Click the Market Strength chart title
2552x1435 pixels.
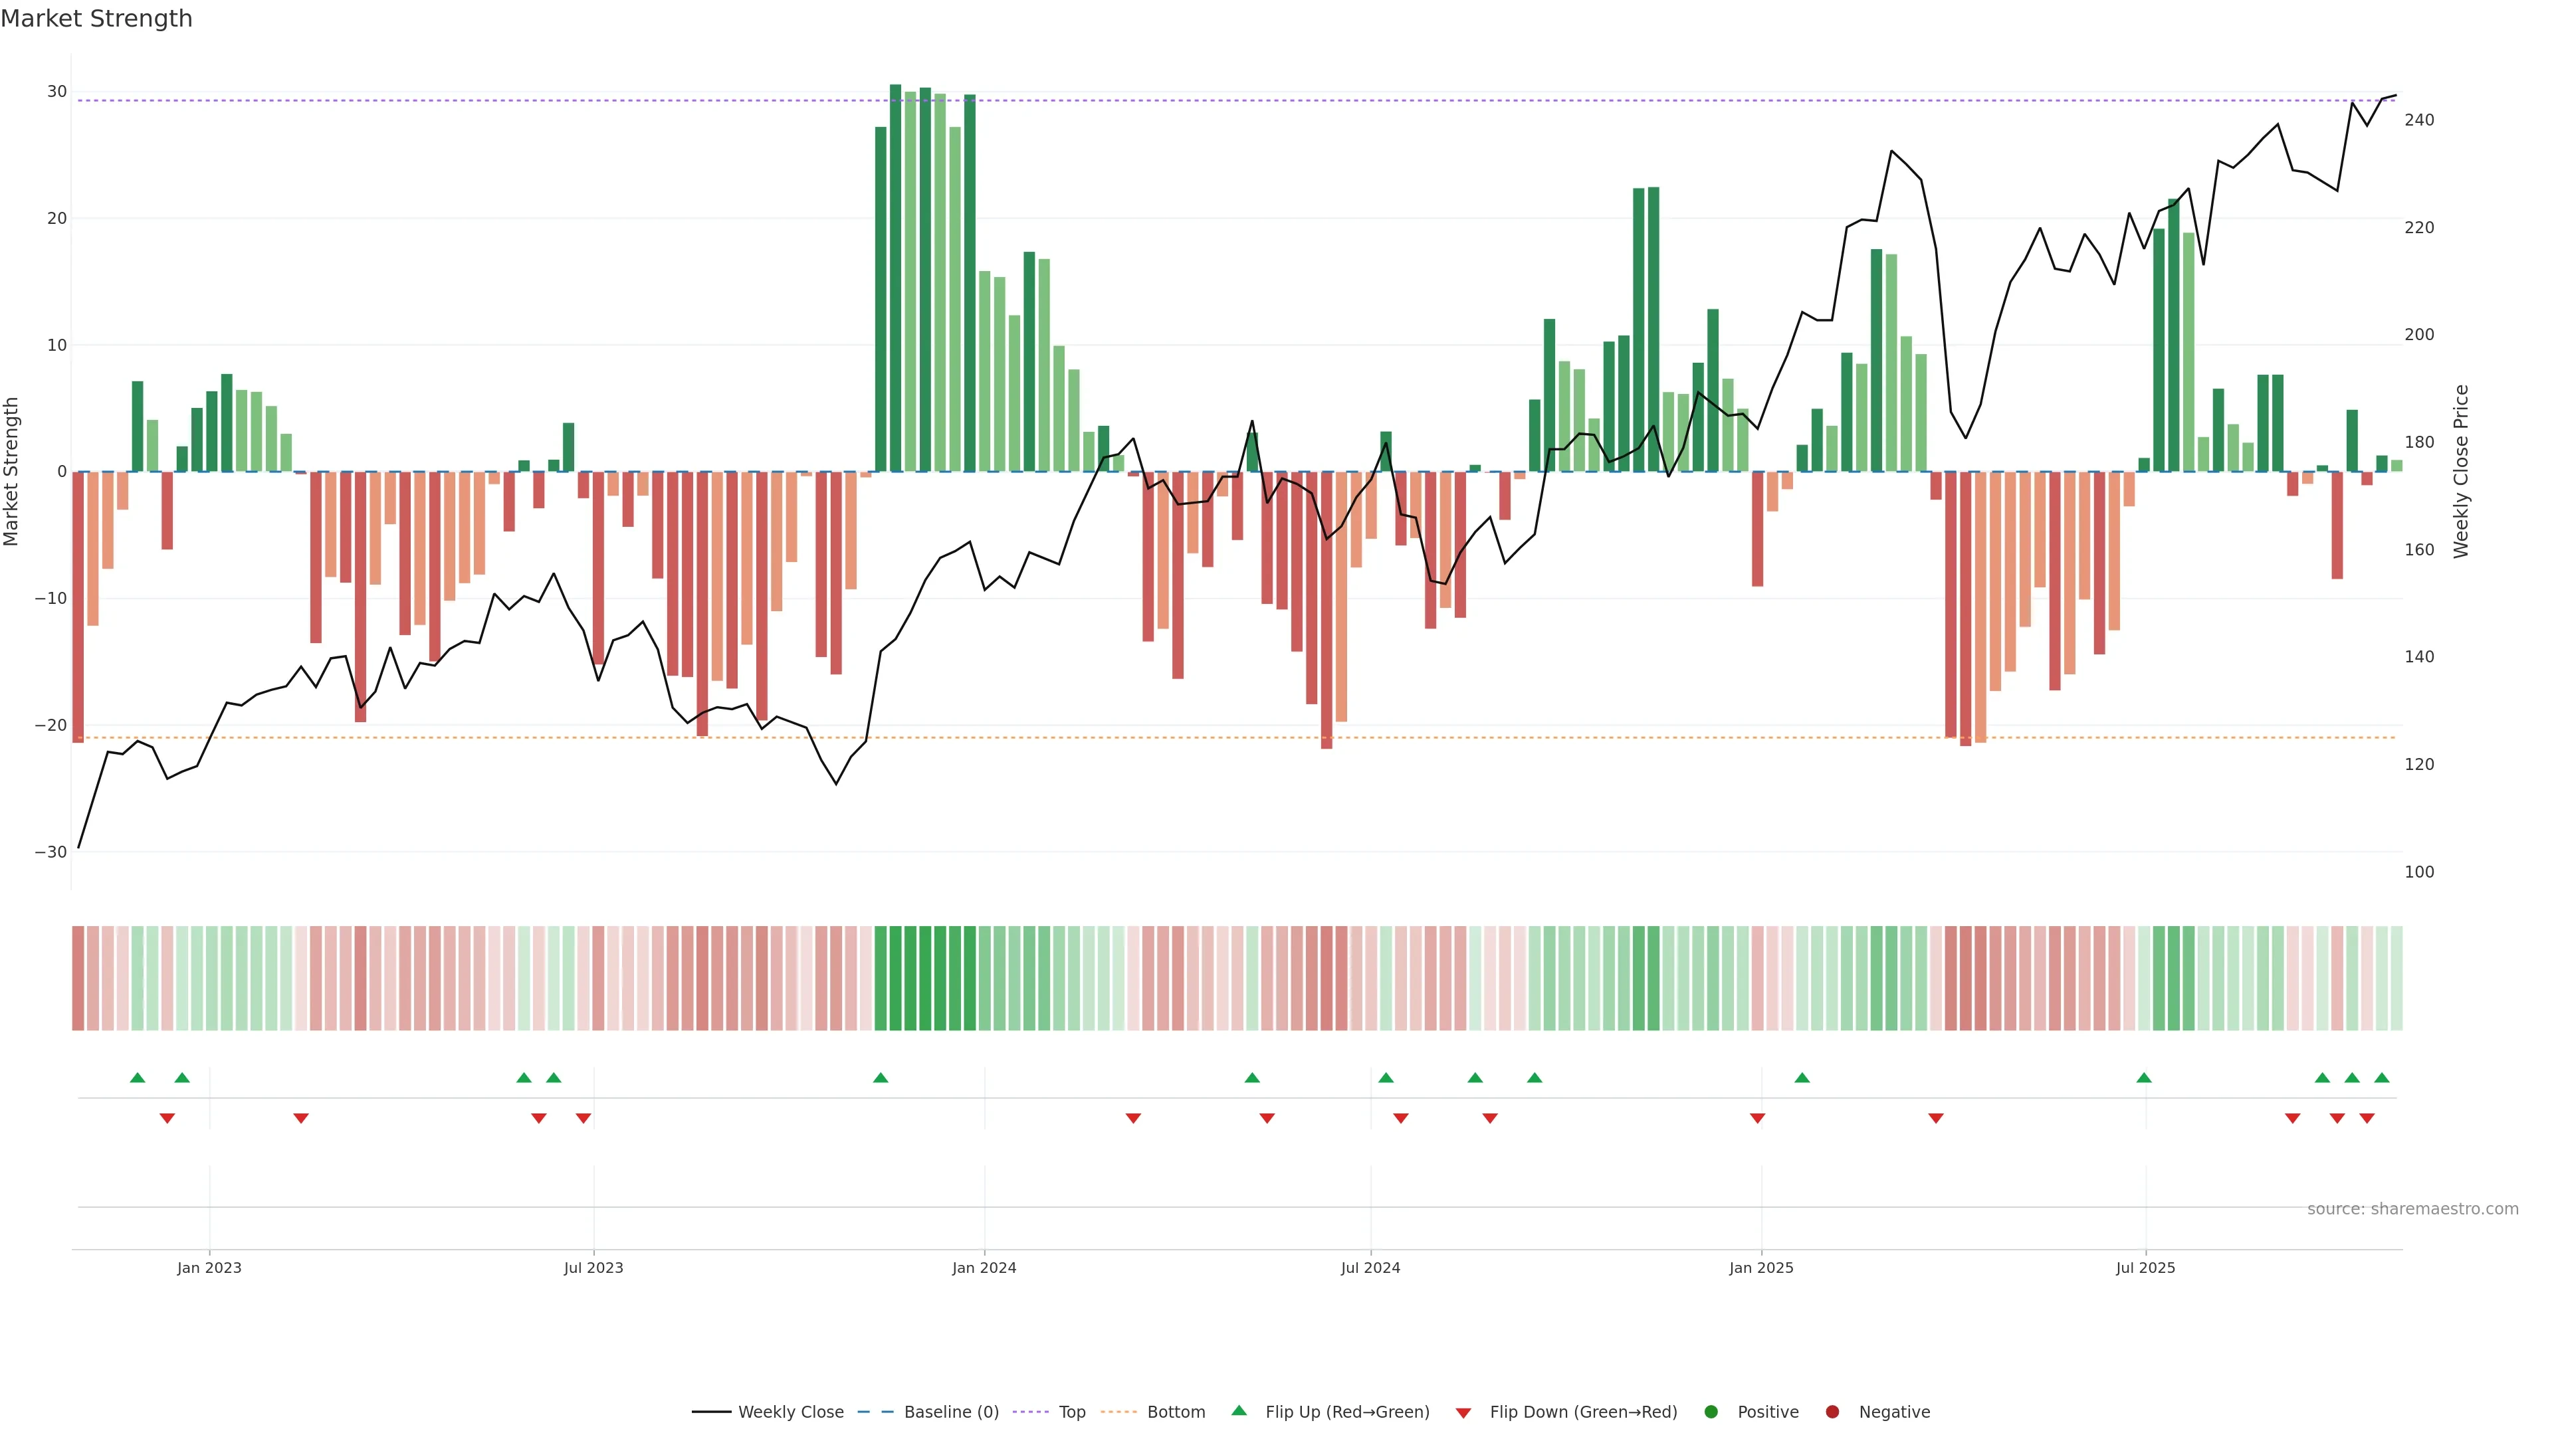pos(96,19)
